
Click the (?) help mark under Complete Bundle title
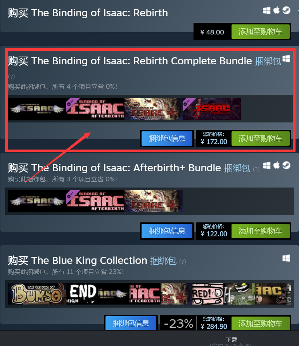pyautogui.click(x=12, y=77)
